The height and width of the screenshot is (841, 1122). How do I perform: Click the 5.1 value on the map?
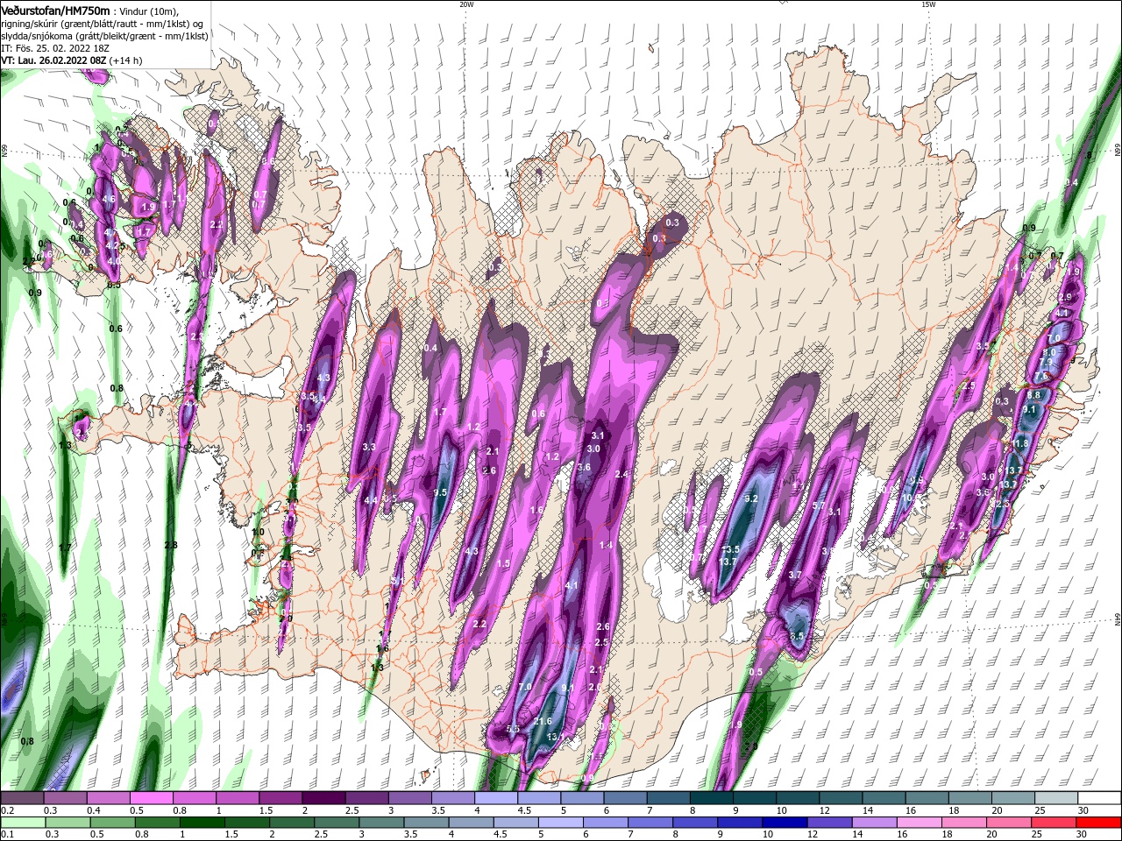pos(397,581)
